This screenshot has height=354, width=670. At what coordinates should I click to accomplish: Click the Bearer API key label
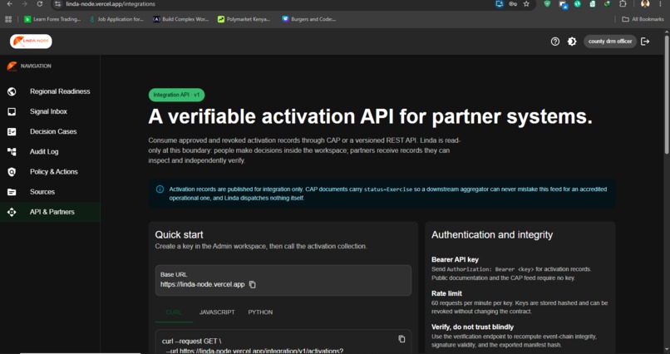tap(455, 259)
